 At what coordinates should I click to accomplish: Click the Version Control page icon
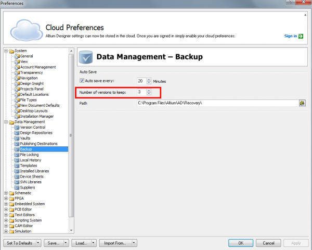(17, 127)
